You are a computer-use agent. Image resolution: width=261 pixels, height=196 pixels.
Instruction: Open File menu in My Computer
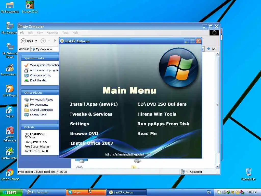(x=22, y=33)
